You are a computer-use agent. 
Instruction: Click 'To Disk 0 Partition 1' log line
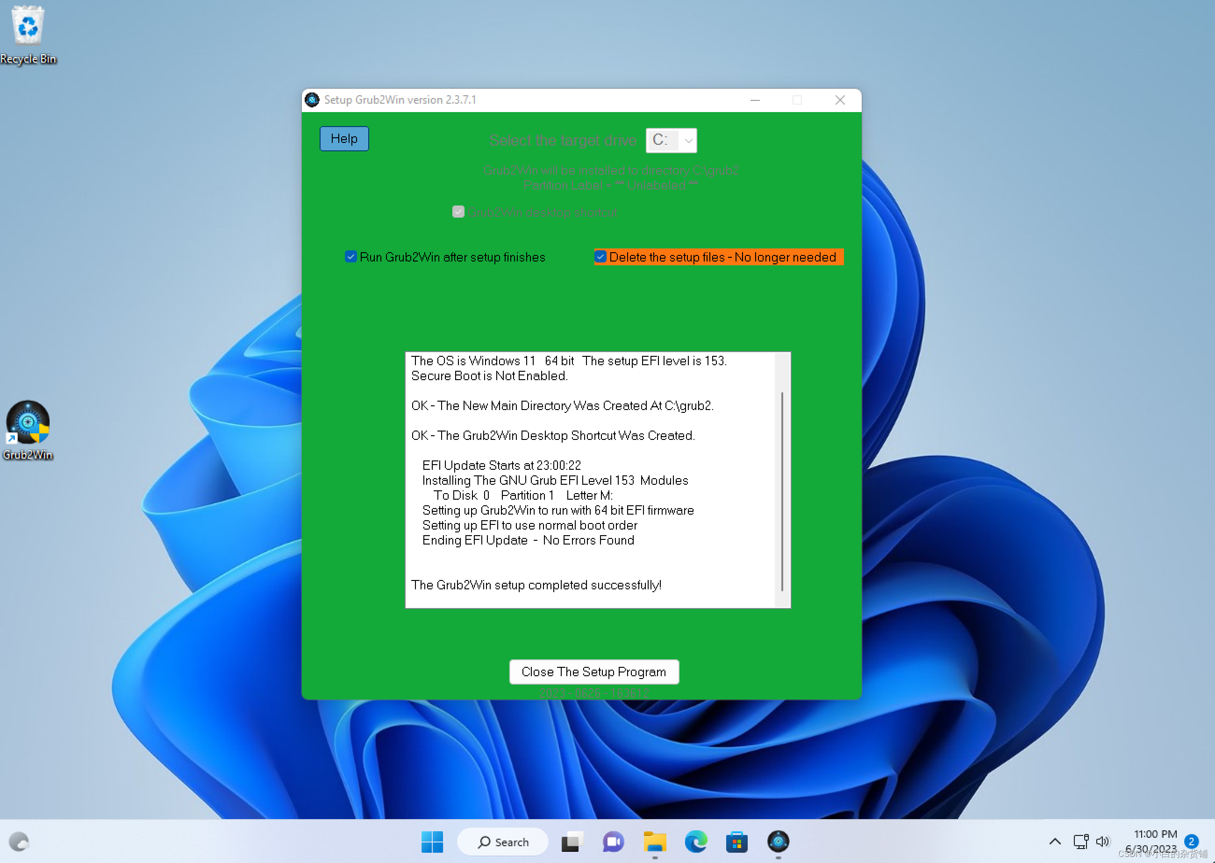pos(523,495)
